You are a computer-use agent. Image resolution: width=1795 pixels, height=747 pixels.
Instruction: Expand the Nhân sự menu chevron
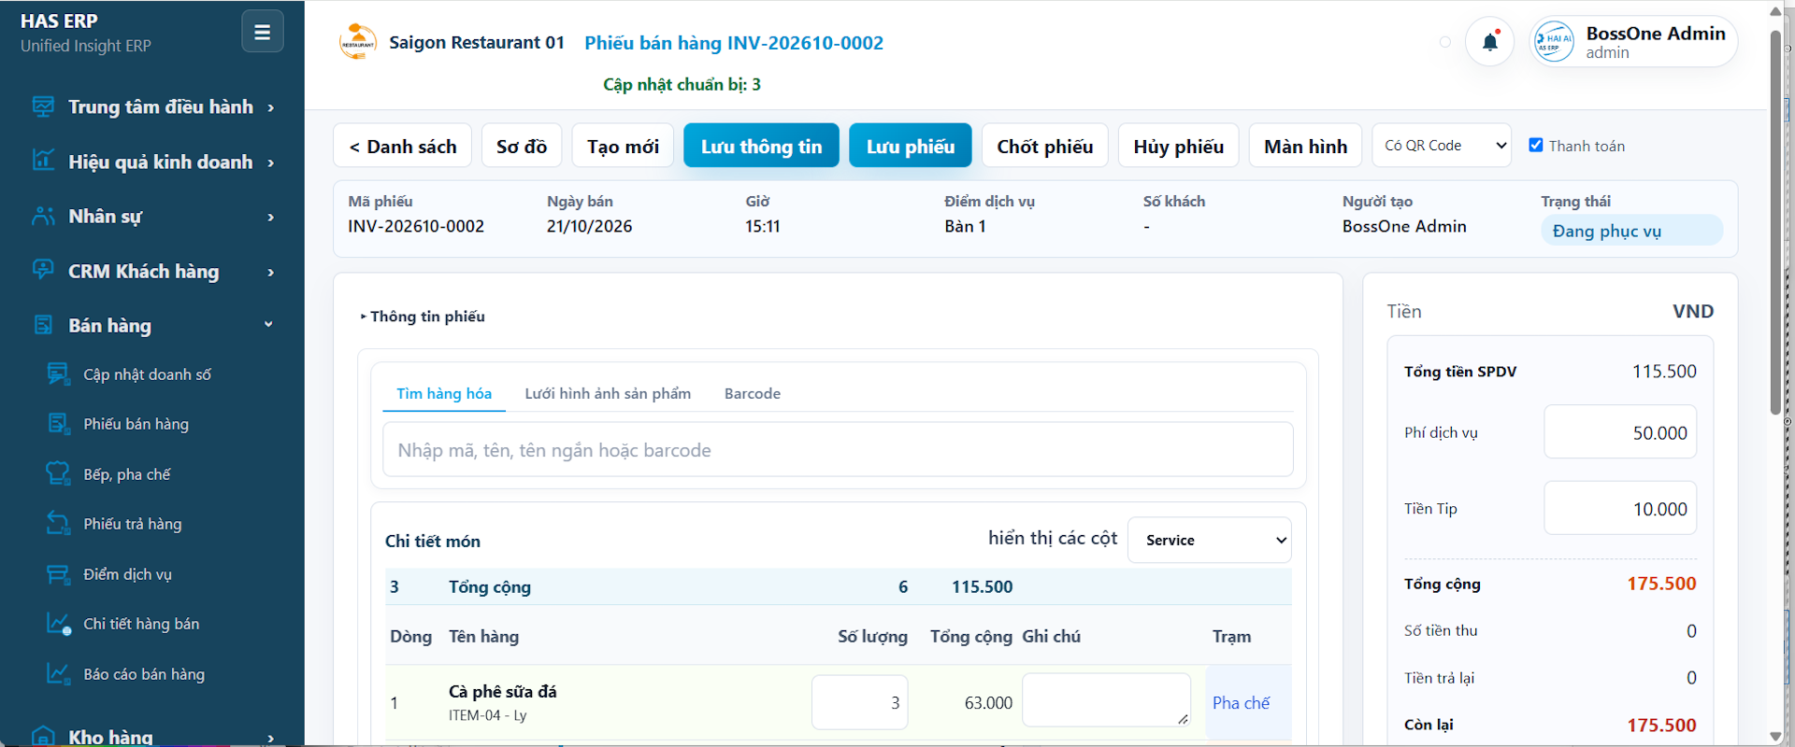click(x=271, y=217)
